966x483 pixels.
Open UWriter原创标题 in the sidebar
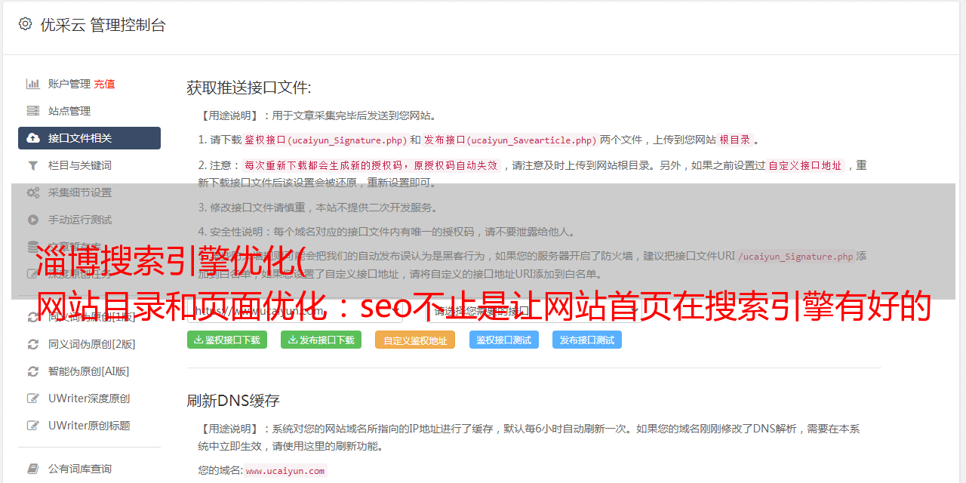89,426
